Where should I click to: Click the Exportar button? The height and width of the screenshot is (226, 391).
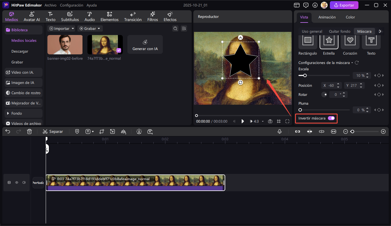pos(344,5)
